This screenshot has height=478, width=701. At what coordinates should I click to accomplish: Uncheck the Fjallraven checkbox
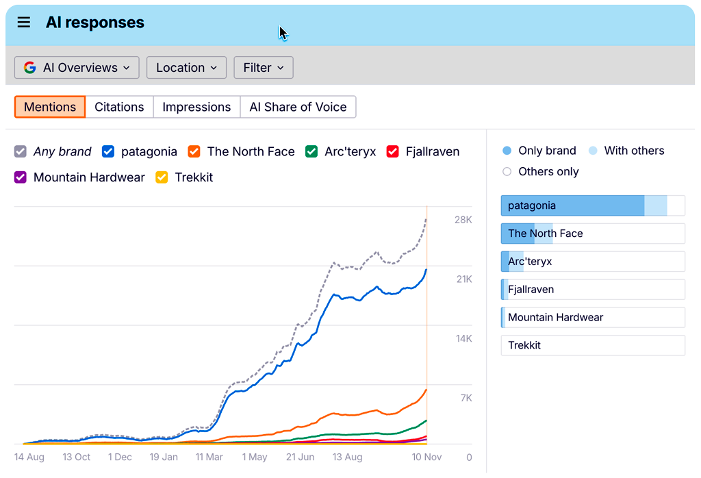pyautogui.click(x=392, y=151)
